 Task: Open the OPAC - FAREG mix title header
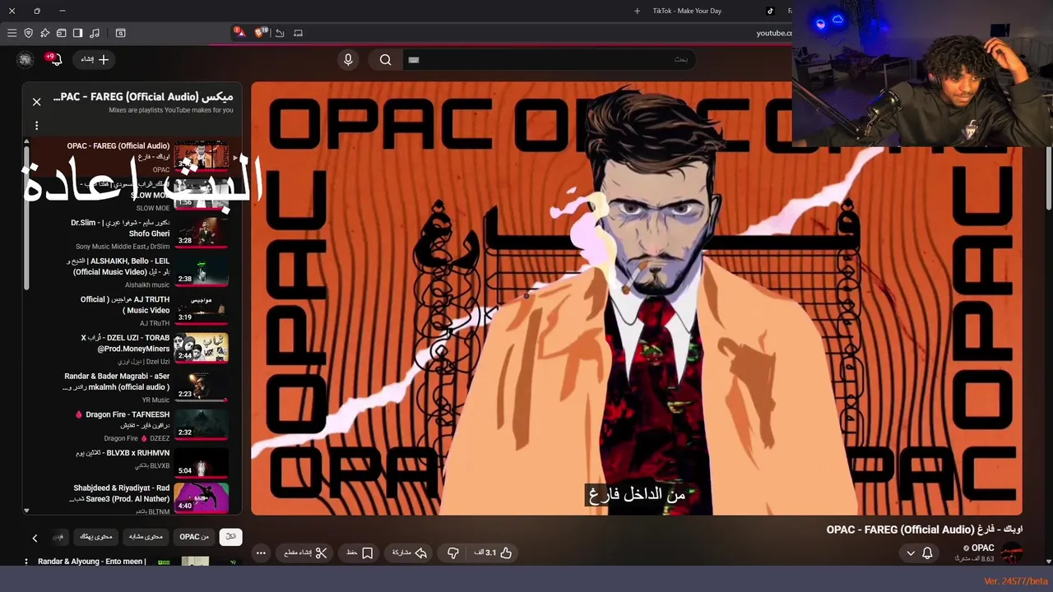[143, 97]
